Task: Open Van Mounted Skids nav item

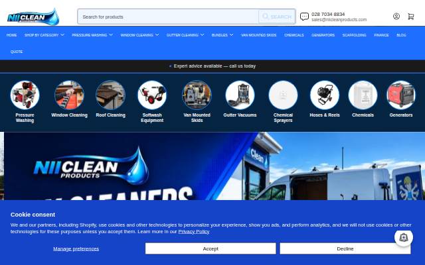Action: click(258, 35)
